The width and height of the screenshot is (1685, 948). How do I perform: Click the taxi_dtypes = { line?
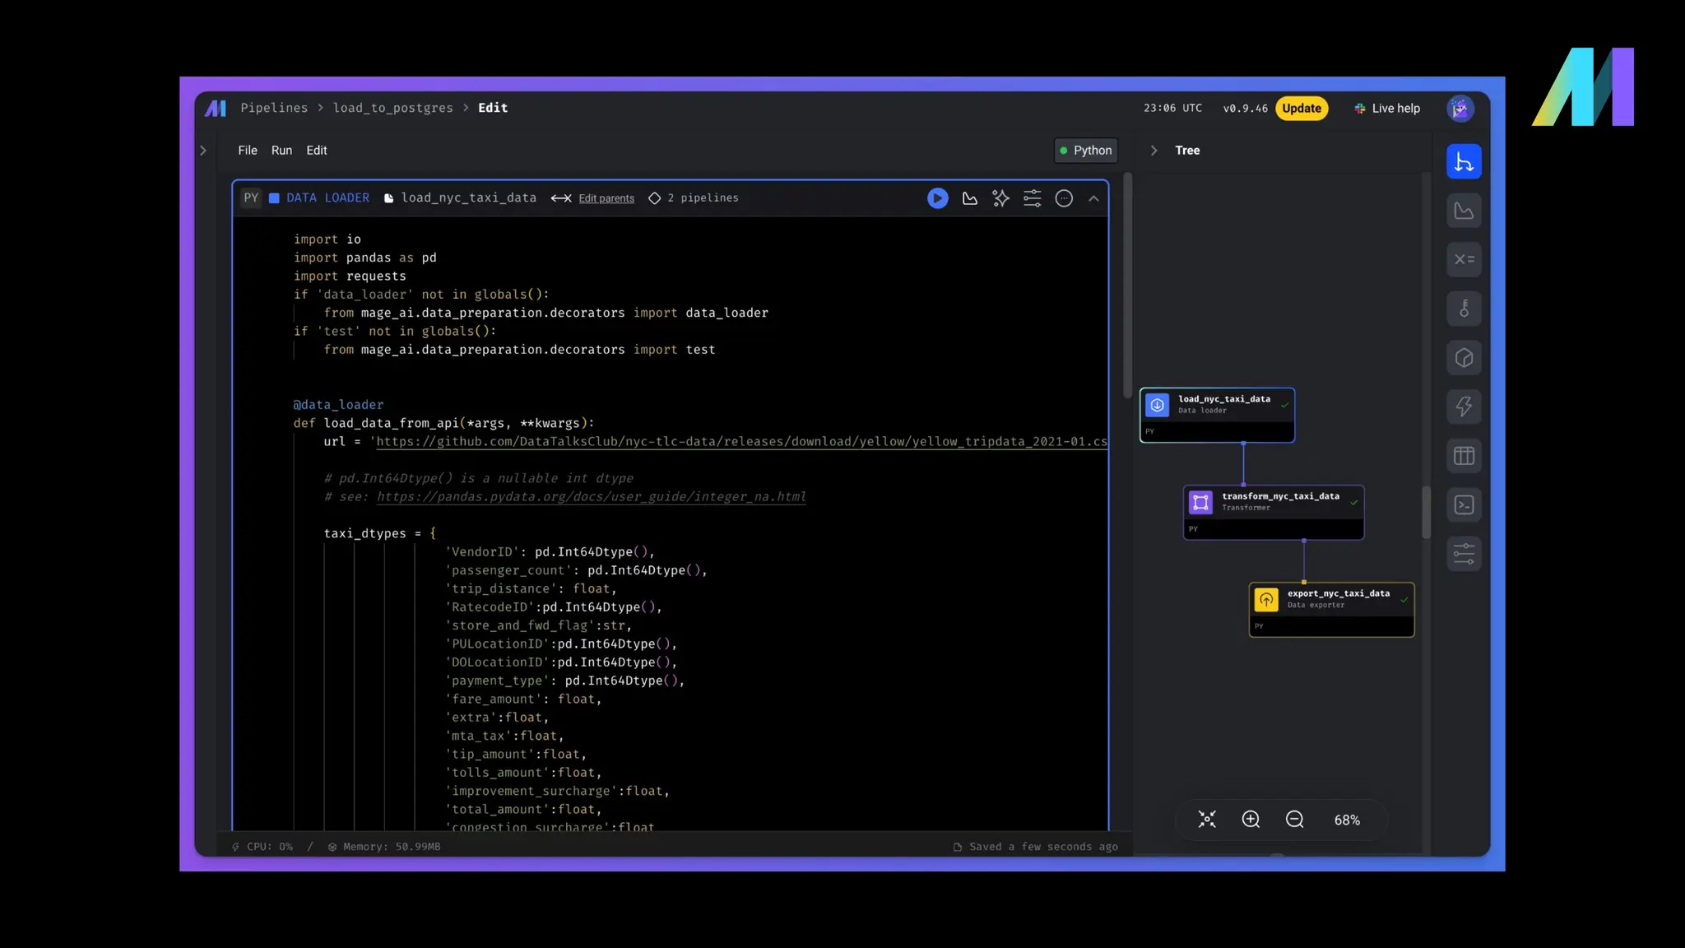click(379, 534)
